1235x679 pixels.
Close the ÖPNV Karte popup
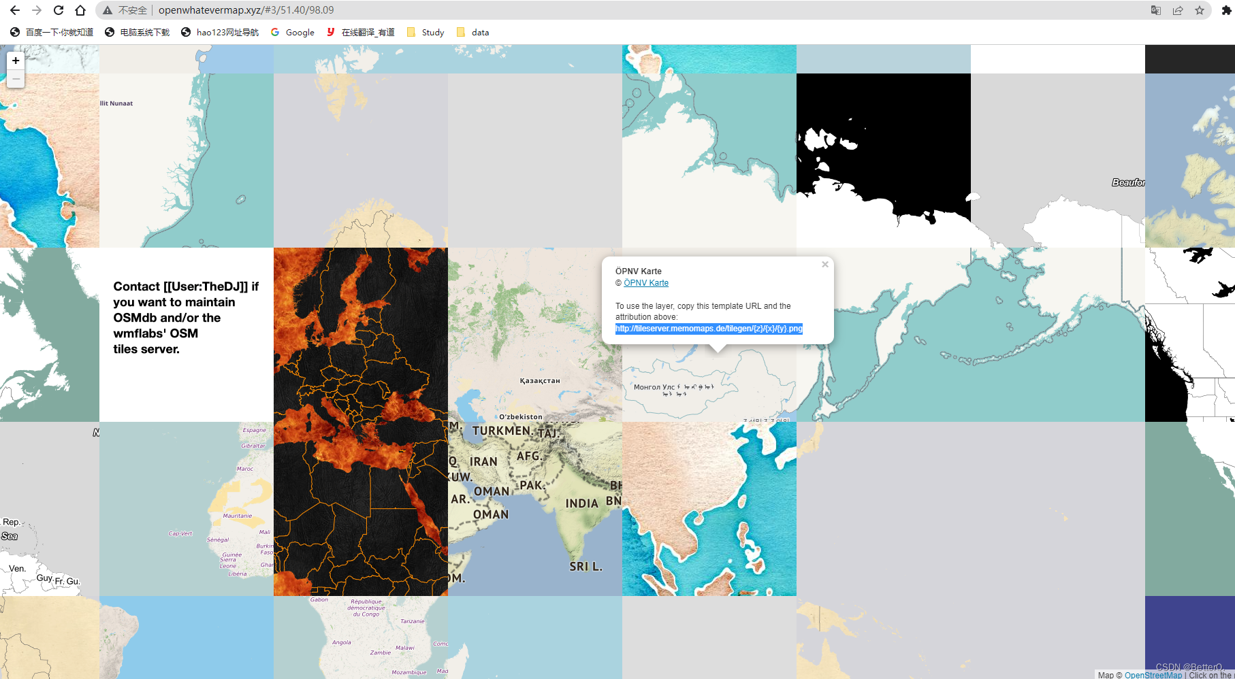tap(825, 264)
